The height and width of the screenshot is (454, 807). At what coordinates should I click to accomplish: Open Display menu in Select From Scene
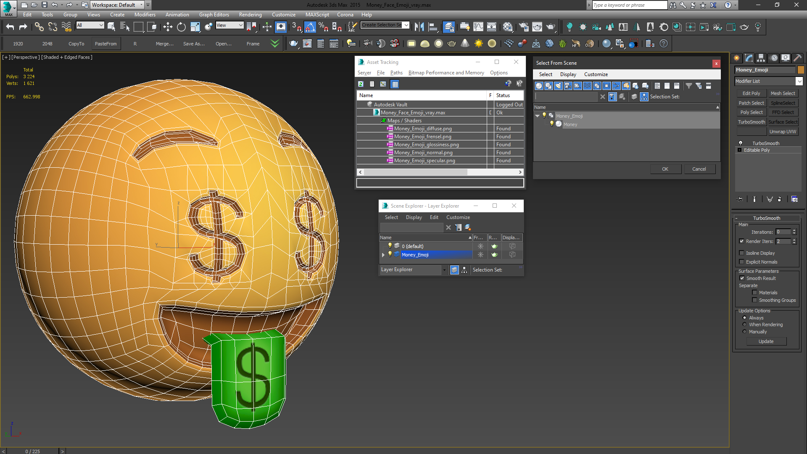click(568, 74)
